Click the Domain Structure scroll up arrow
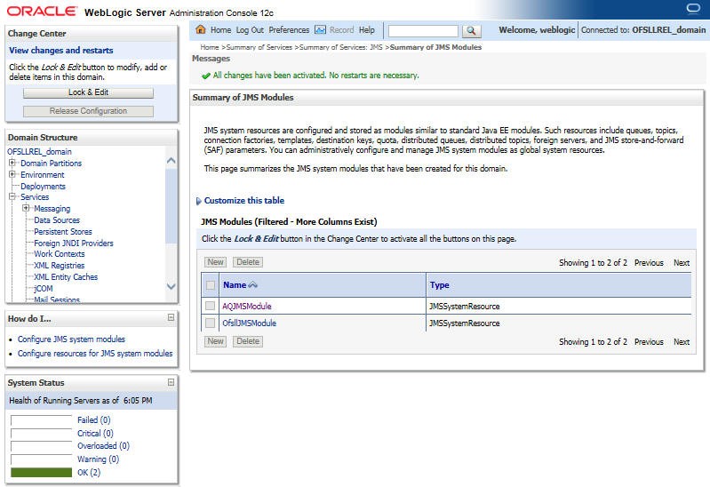Viewport: 710px width, 487px height. [x=172, y=160]
